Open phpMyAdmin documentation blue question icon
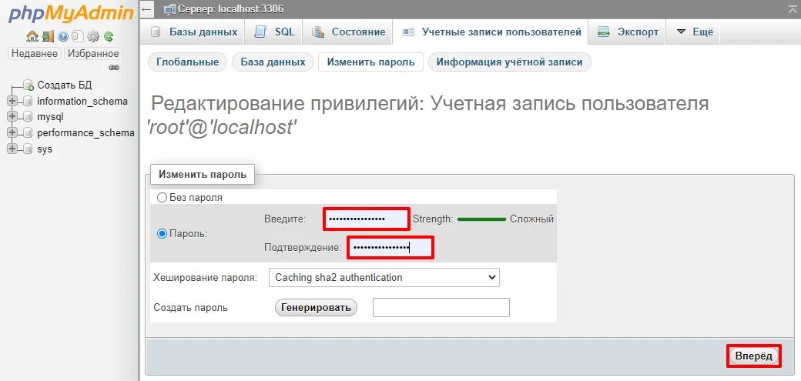 [63, 37]
